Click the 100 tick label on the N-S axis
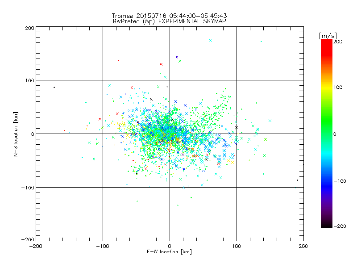 point(29,80)
